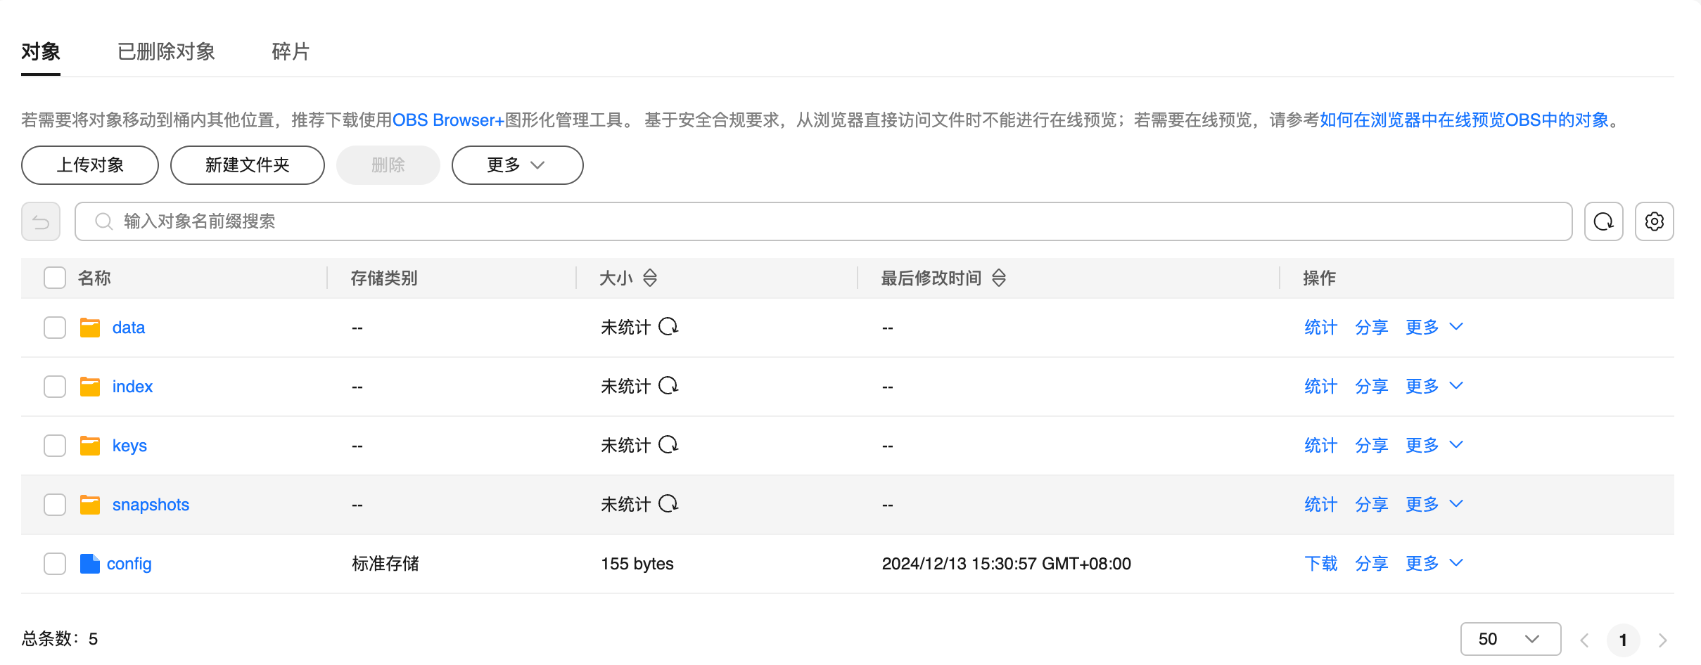
Task: Check the box for index folder
Action: (x=55, y=387)
